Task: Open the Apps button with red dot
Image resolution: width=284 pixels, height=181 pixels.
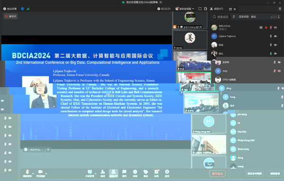Action: (156, 173)
